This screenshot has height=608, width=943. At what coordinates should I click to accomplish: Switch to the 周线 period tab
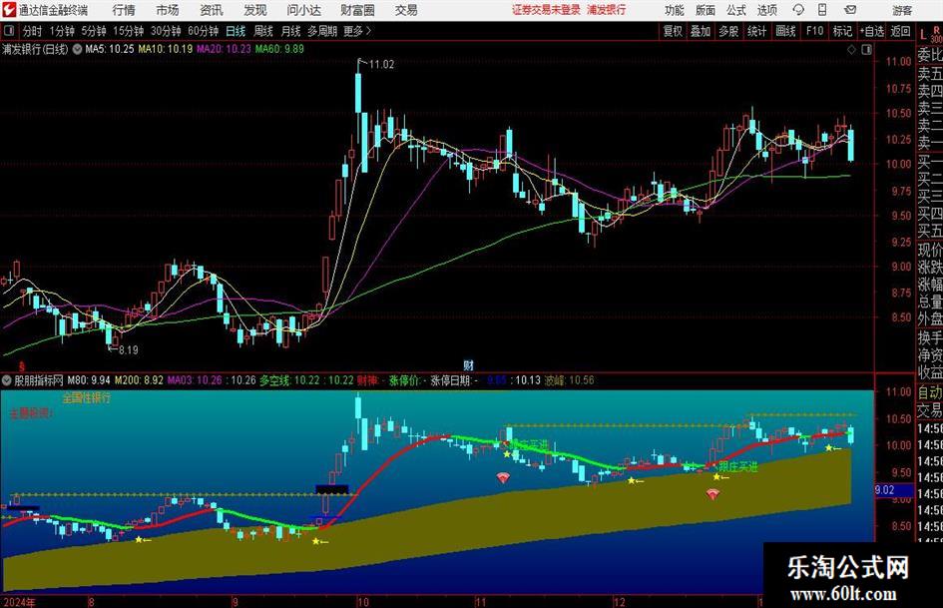[x=263, y=31]
